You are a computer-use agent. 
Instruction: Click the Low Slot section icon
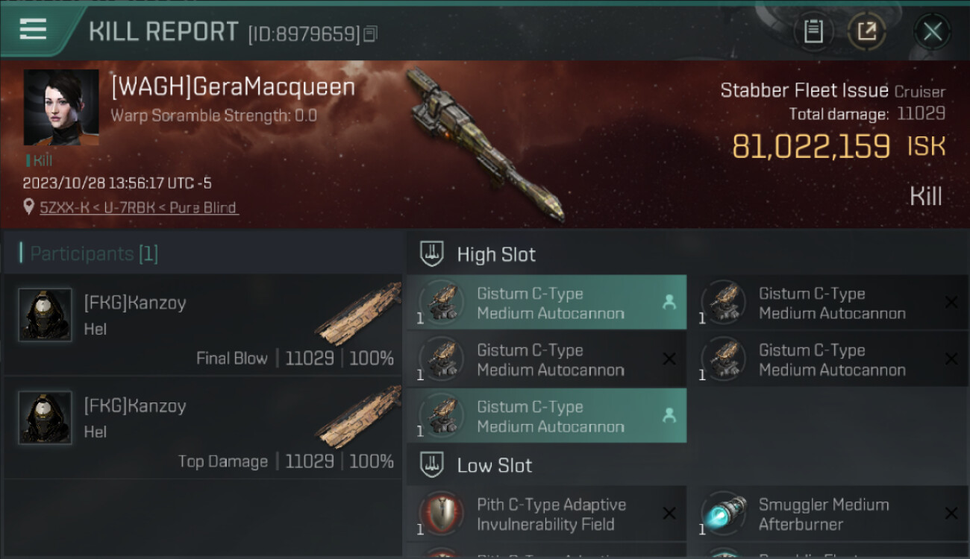pos(432,465)
